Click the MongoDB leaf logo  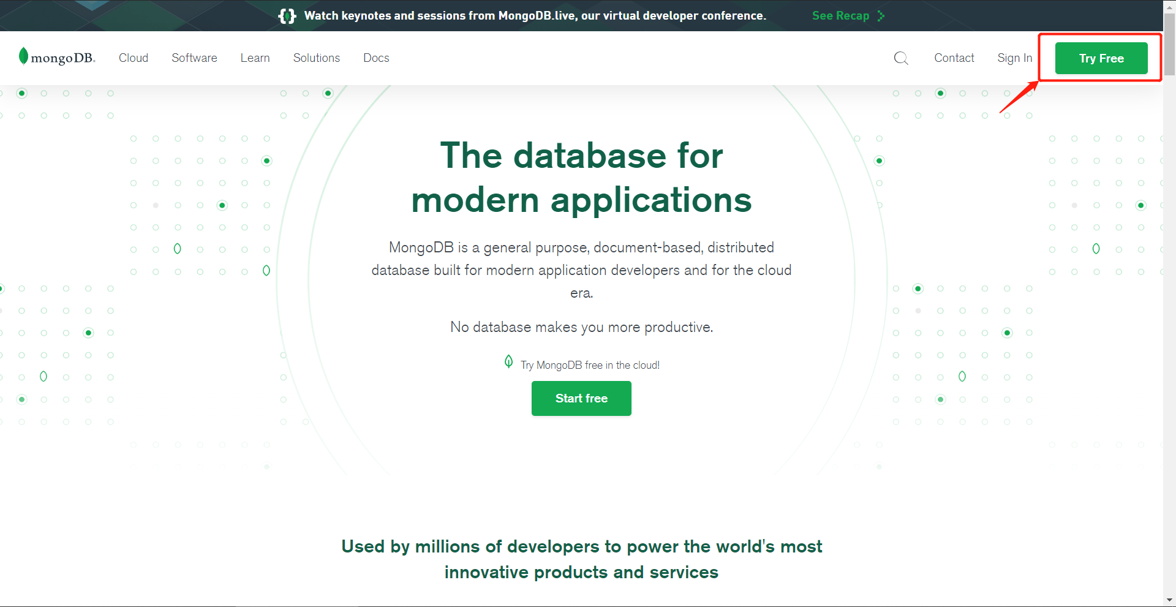[x=57, y=56]
